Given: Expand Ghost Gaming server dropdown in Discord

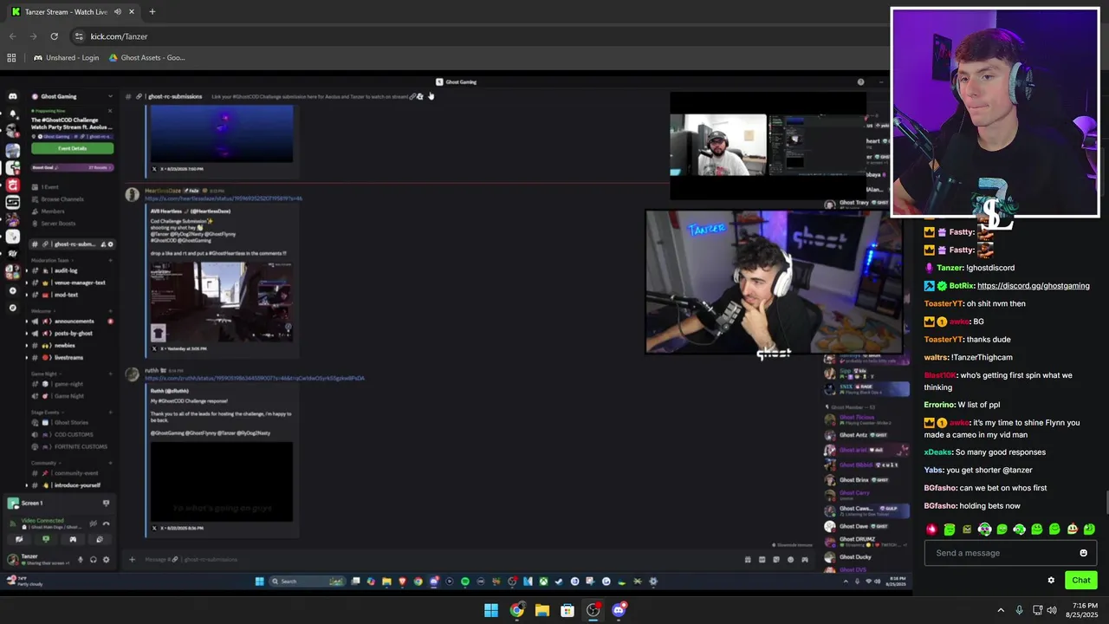Looking at the screenshot, I should click(x=110, y=96).
